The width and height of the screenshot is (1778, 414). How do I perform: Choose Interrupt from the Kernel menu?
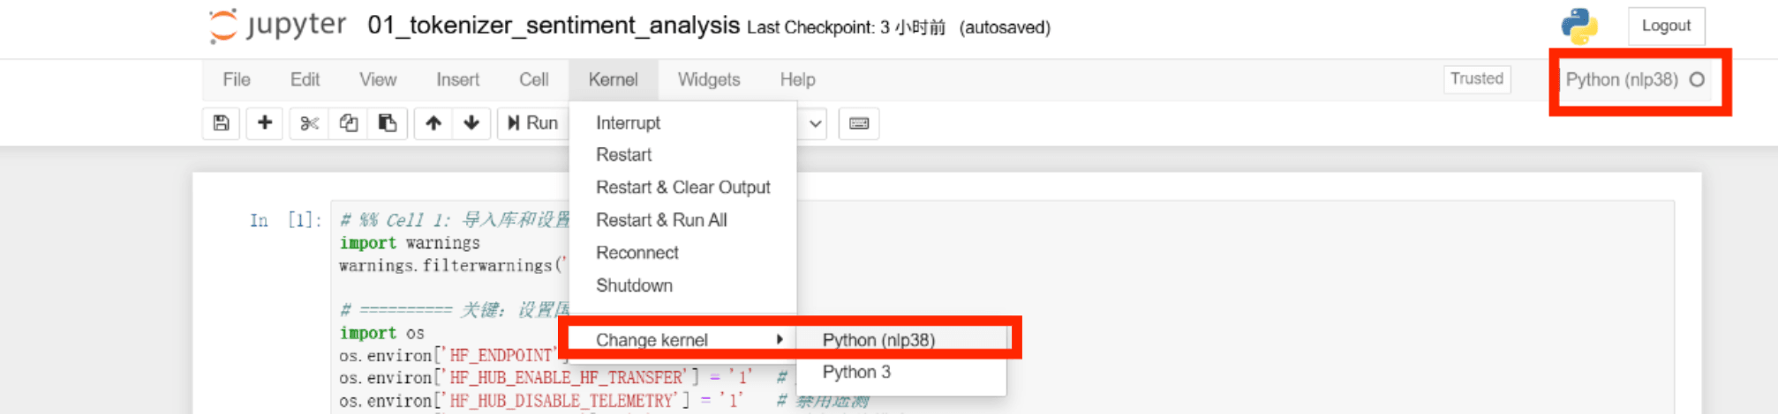coord(682,122)
